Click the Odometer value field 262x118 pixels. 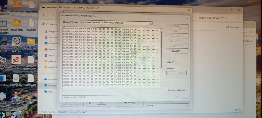172,73
